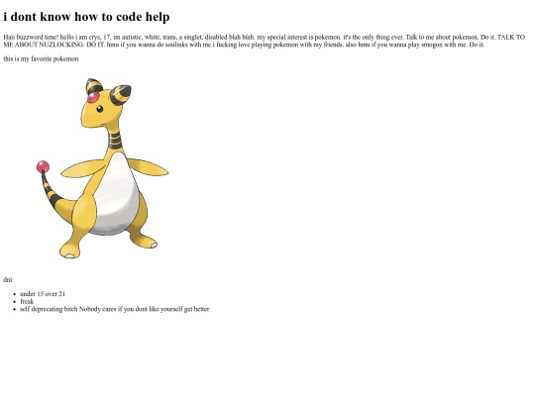Click the list item starting 'self deprecating'
Viewport: 535px width, 401px height.
[115, 309]
